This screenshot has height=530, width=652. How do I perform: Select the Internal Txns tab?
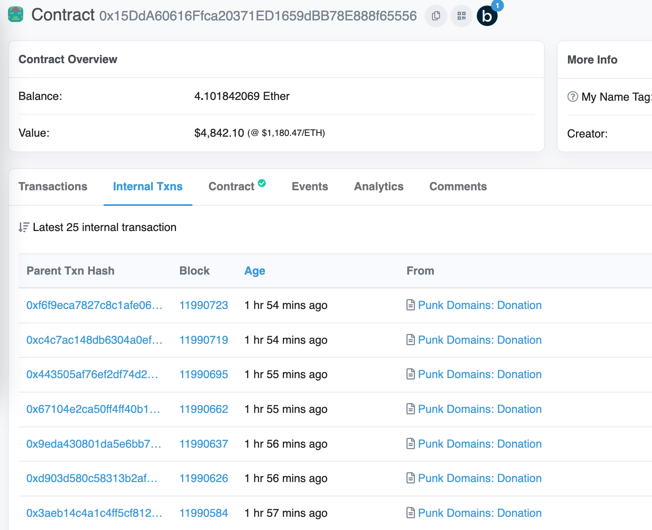pos(148,187)
